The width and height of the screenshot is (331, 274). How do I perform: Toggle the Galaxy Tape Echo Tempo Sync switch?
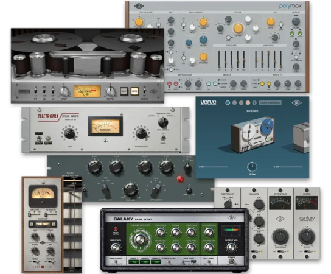point(170,262)
